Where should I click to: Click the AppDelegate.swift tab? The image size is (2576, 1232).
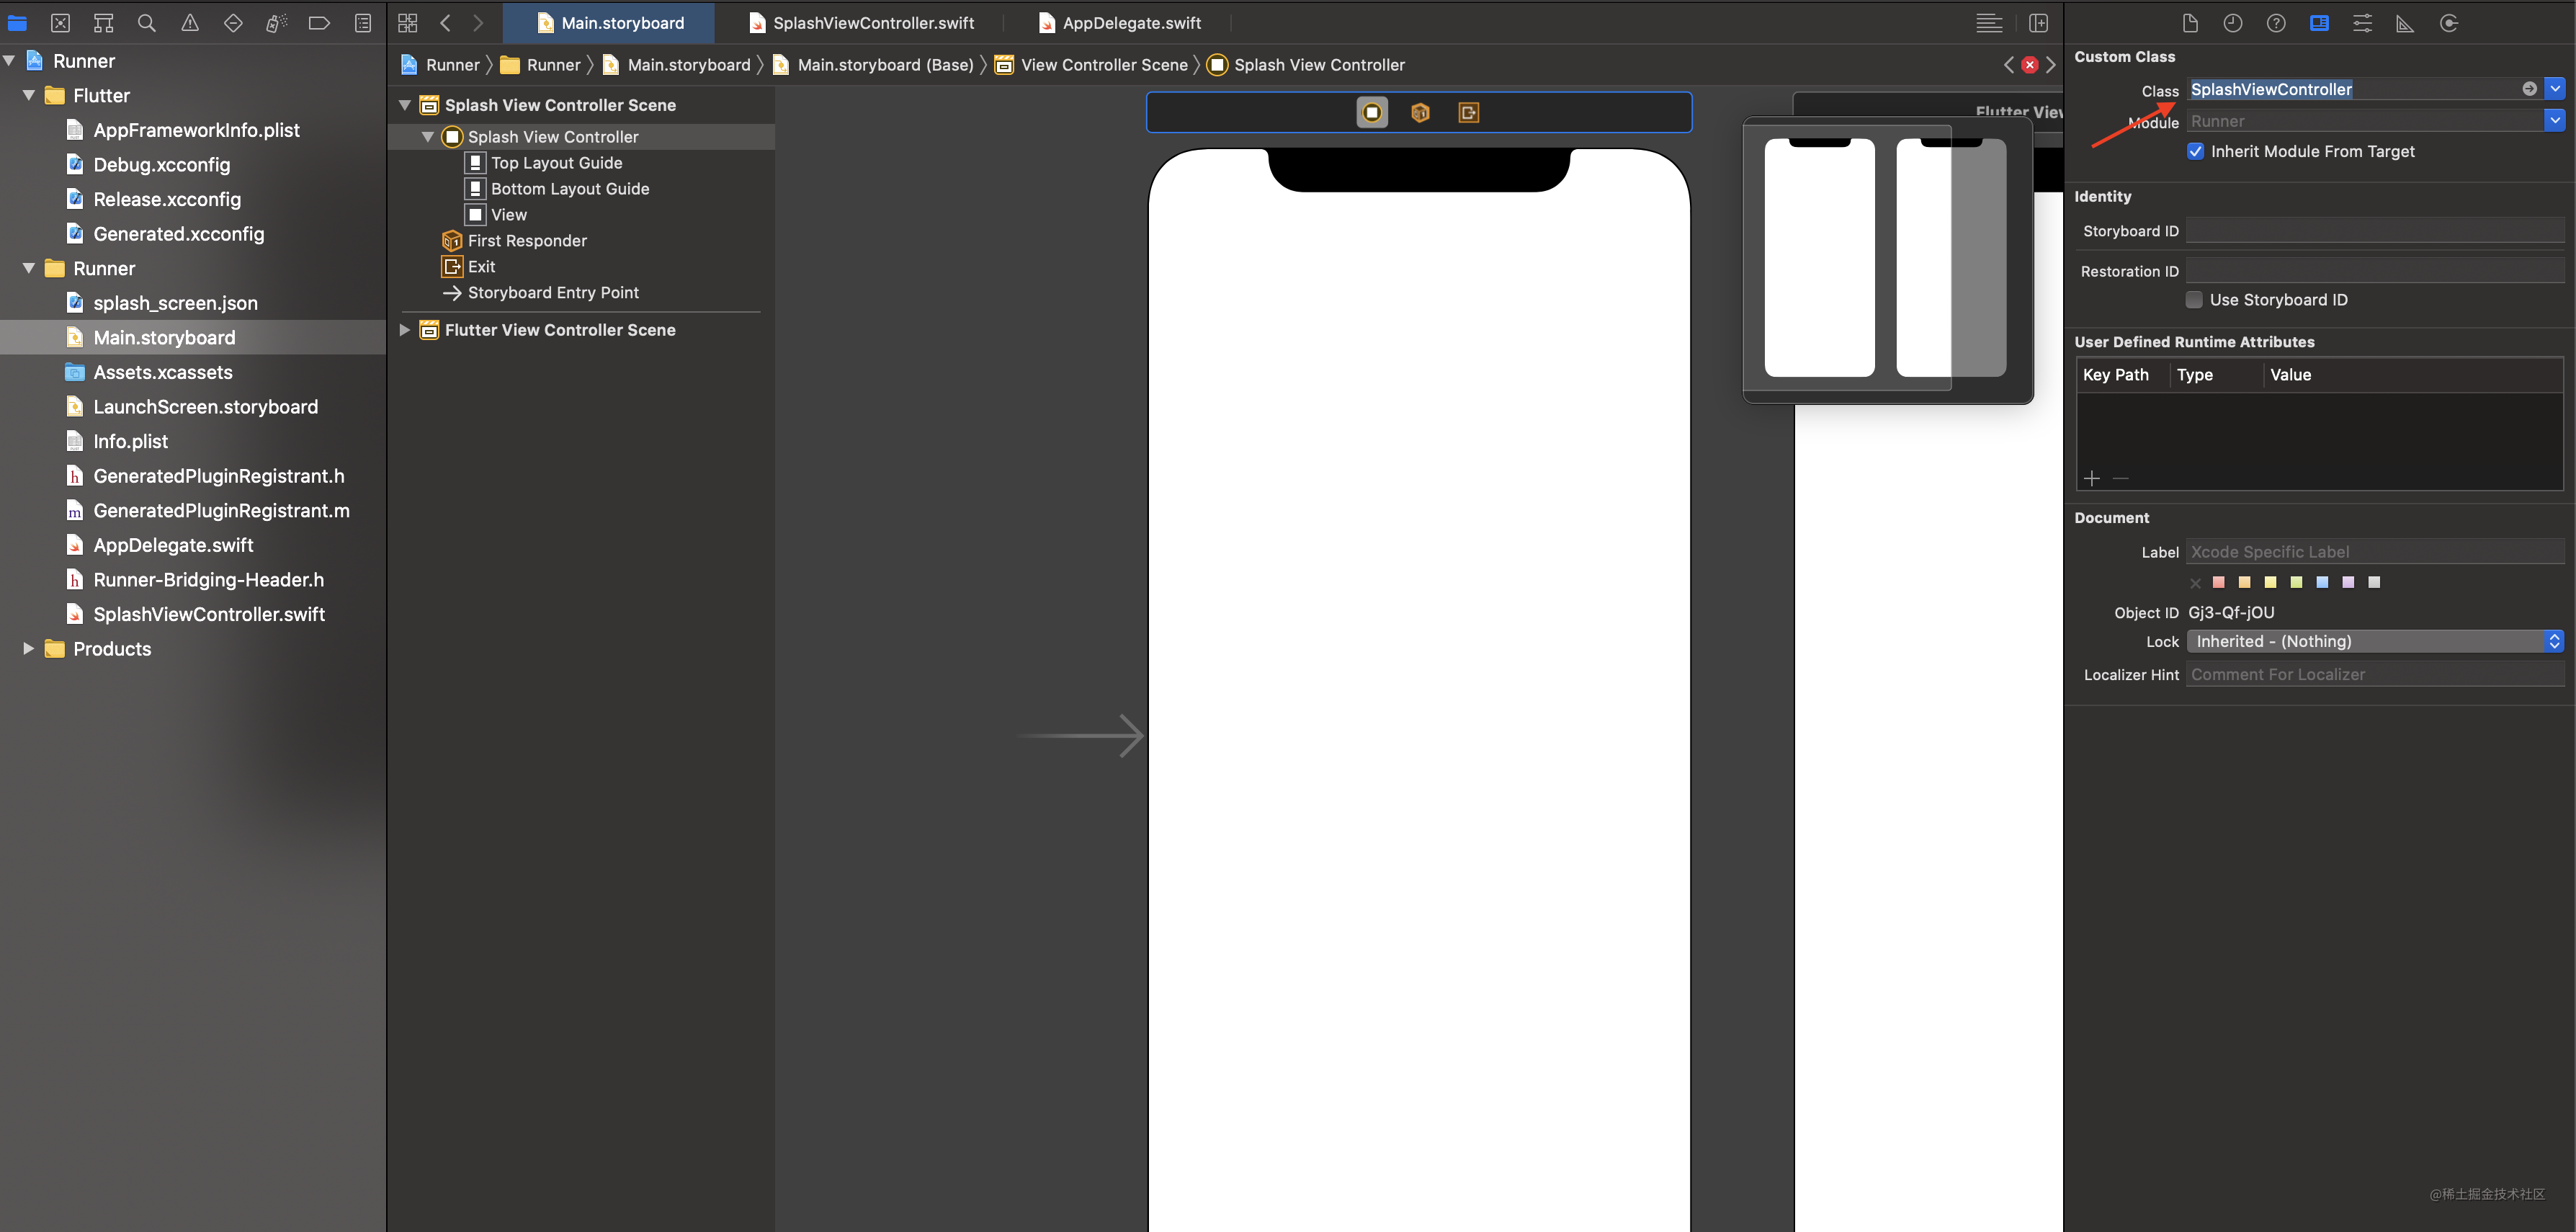tap(1130, 23)
